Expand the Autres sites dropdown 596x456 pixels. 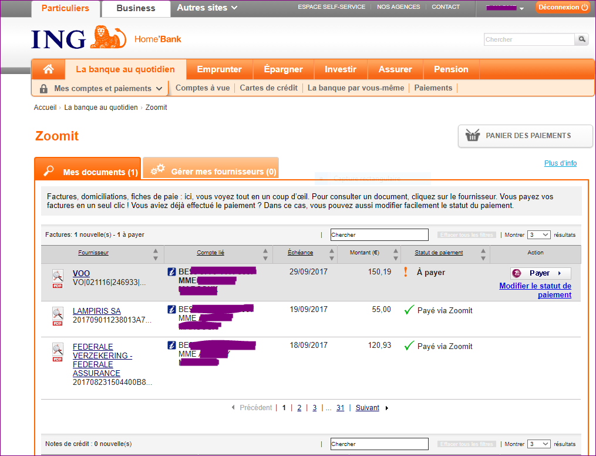[x=207, y=8]
